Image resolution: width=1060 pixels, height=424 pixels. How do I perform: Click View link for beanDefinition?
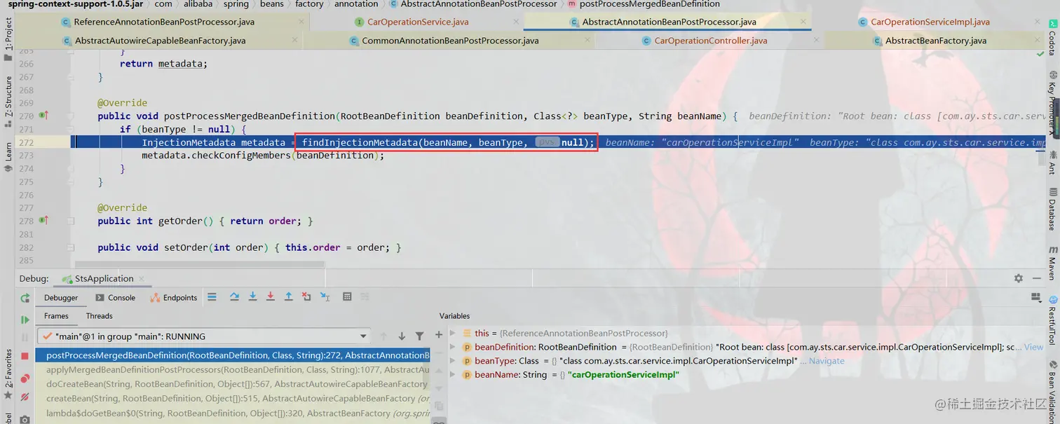click(1033, 347)
